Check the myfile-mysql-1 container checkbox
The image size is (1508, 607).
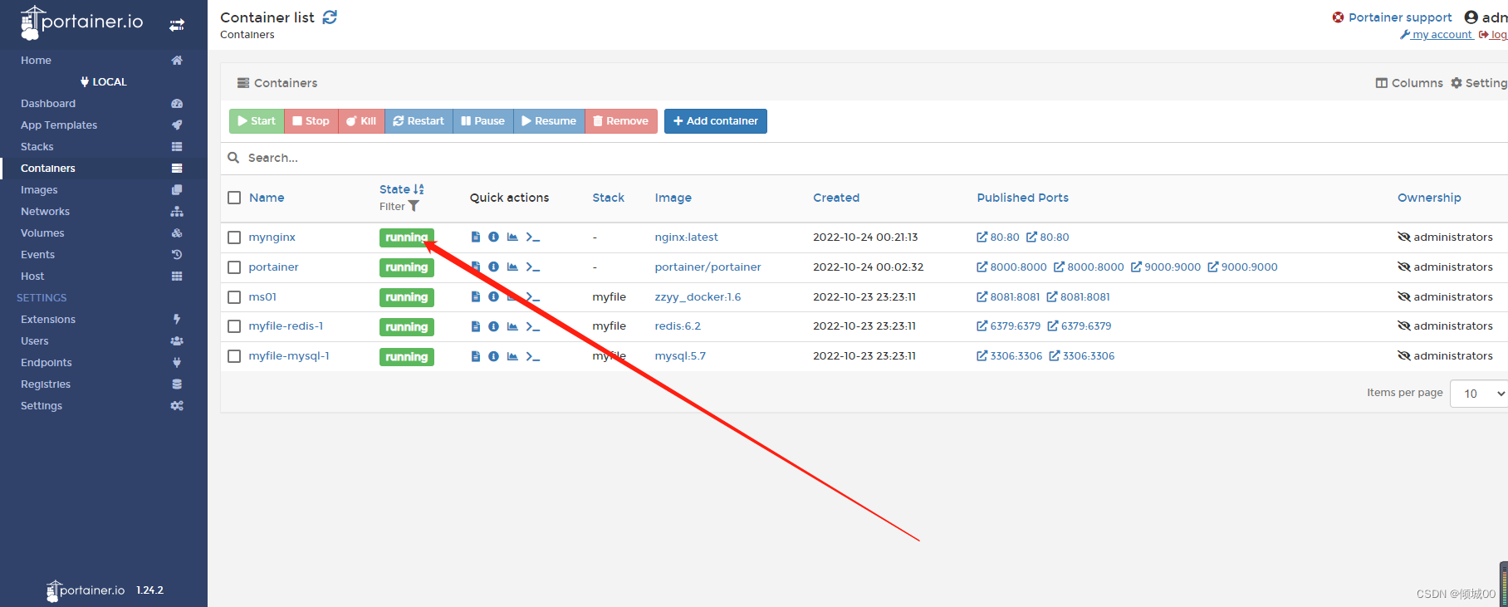pos(234,356)
